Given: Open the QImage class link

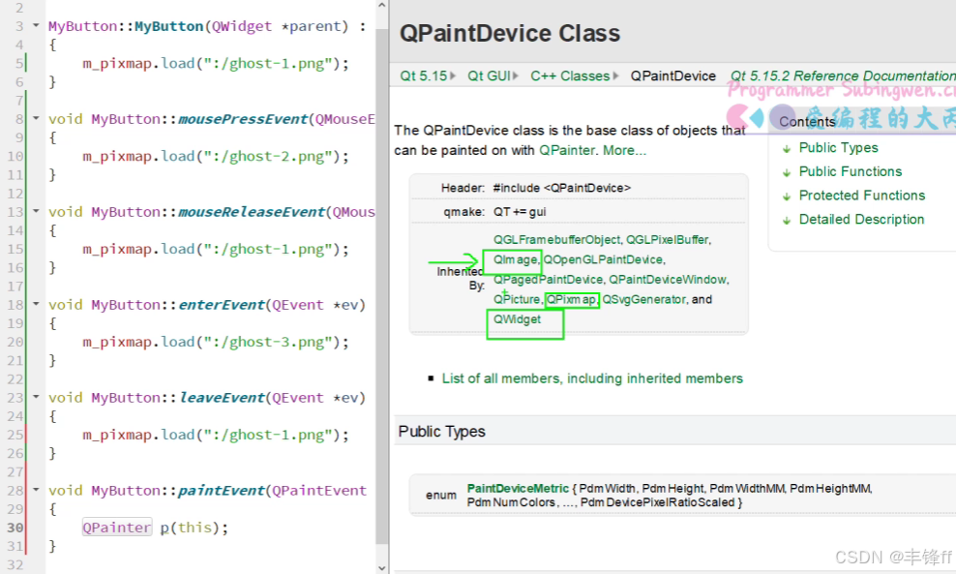Looking at the screenshot, I should [x=515, y=259].
